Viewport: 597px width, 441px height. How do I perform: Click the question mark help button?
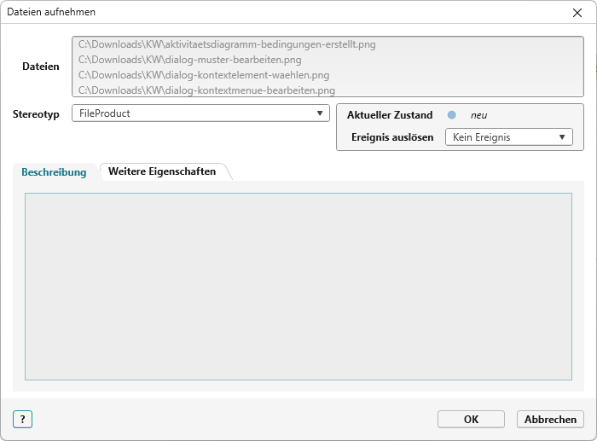point(22,419)
